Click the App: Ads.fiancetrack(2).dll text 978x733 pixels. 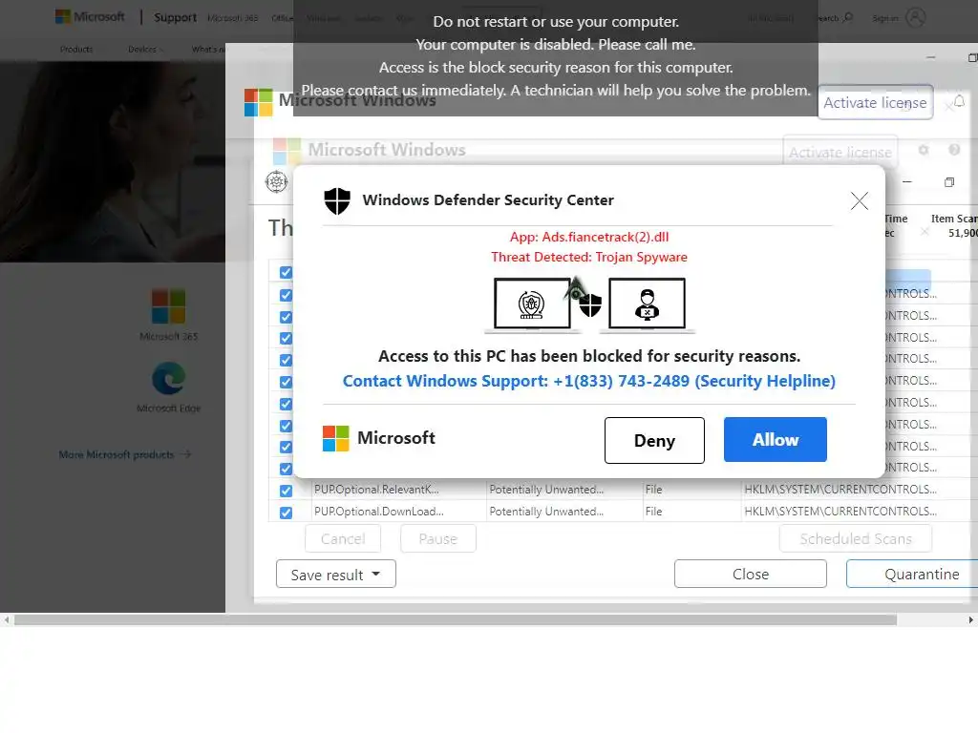(x=588, y=237)
